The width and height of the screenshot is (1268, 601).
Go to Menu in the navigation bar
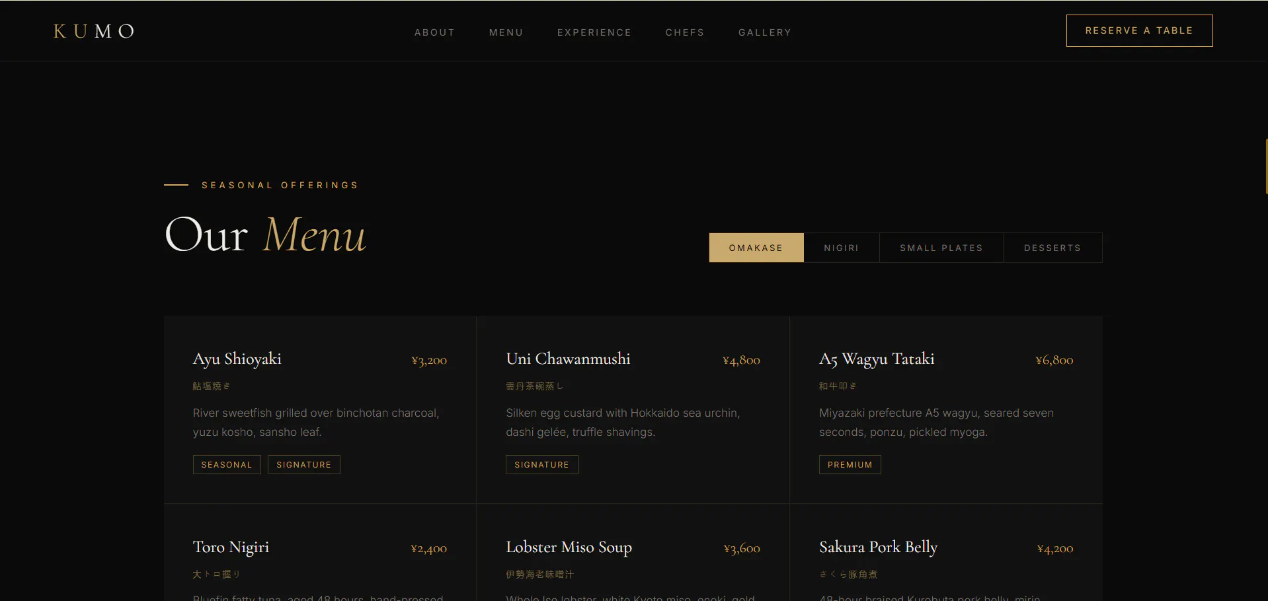click(506, 32)
